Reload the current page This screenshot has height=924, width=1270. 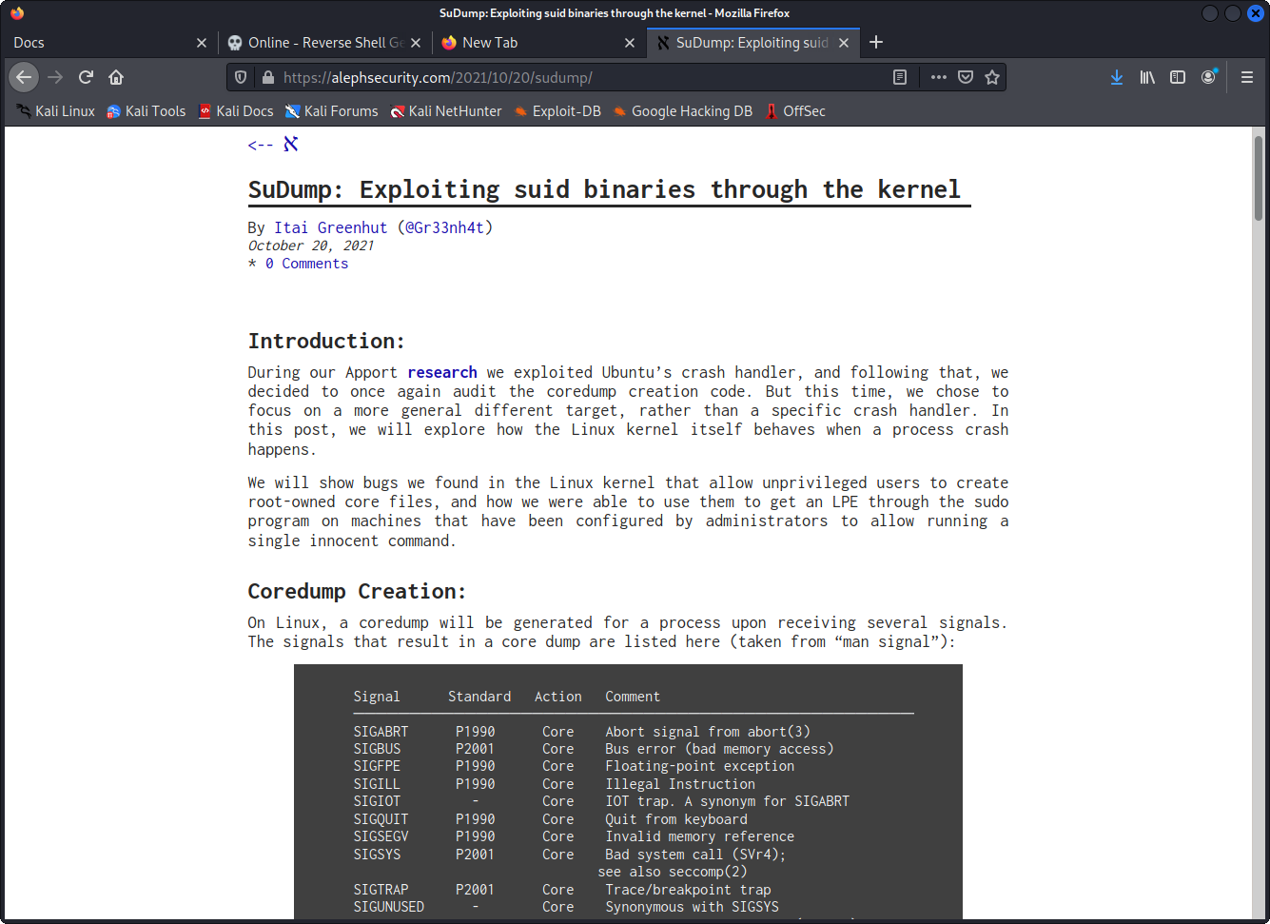[x=86, y=77]
